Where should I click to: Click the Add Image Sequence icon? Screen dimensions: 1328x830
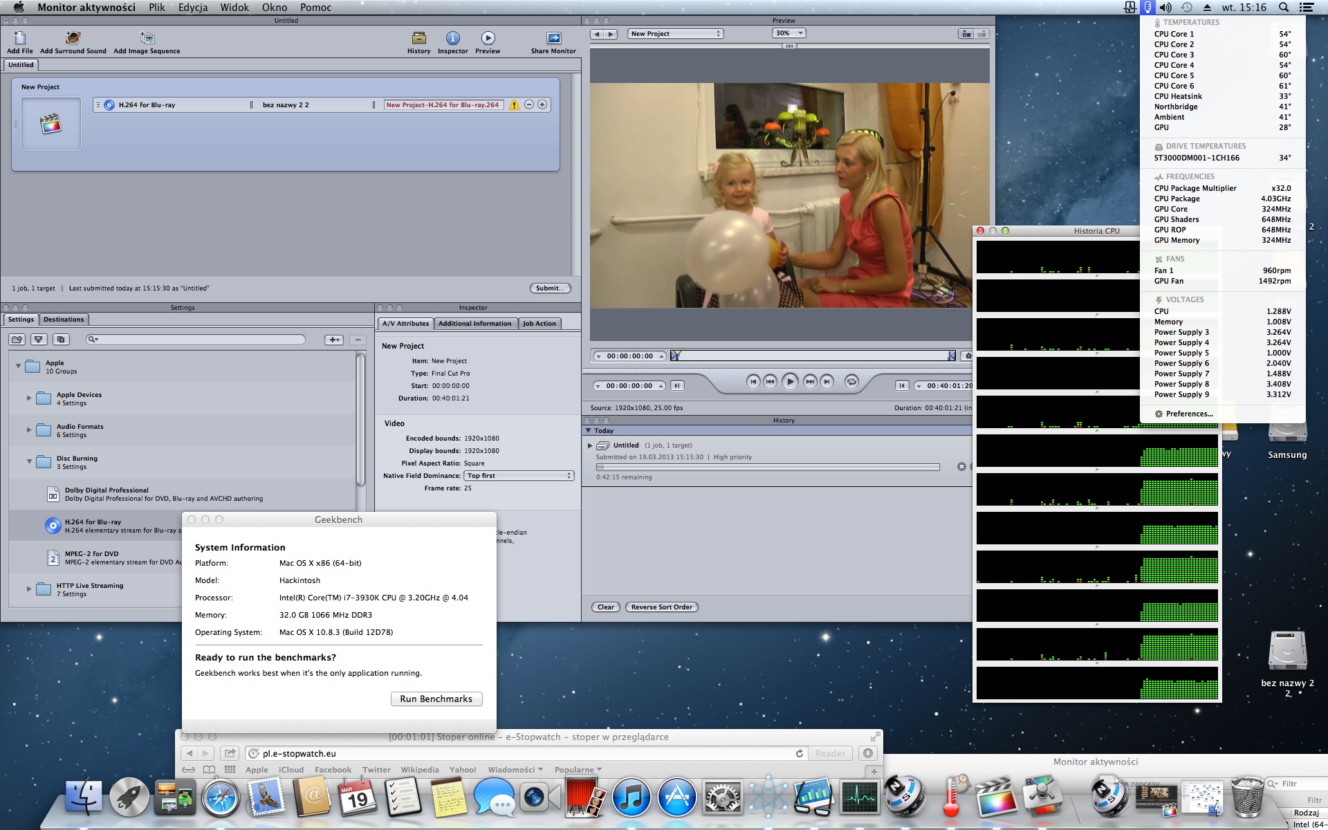[x=147, y=38]
